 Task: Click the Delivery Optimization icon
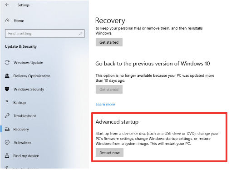point(7,76)
